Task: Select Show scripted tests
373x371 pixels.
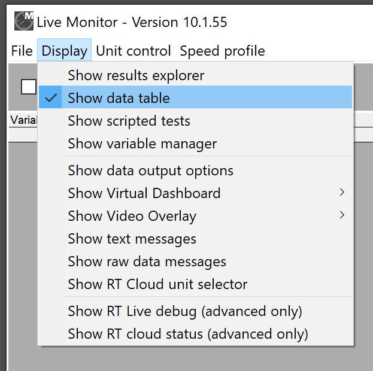Action: [x=129, y=121]
